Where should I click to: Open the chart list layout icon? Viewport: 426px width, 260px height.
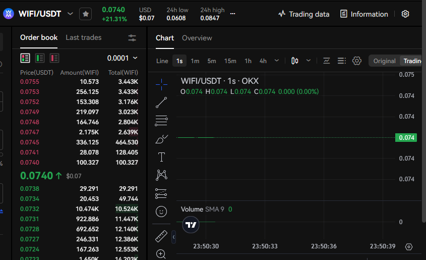tap(341, 61)
